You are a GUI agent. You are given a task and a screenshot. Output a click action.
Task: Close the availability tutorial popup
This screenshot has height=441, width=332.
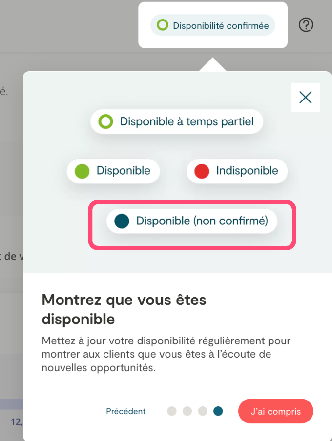pos(306,98)
